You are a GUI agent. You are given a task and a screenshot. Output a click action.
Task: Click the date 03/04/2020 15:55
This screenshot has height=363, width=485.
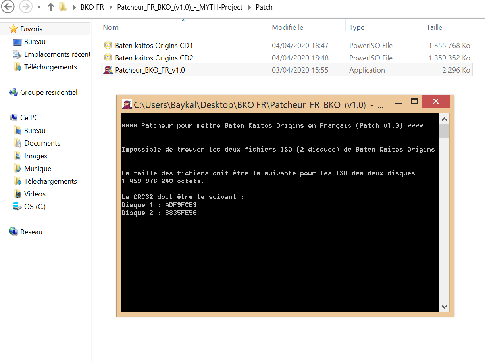(x=300, y=70)
